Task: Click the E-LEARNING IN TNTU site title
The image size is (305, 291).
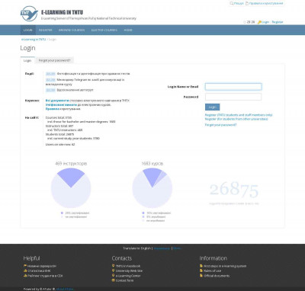Action: tap(62, 12)
